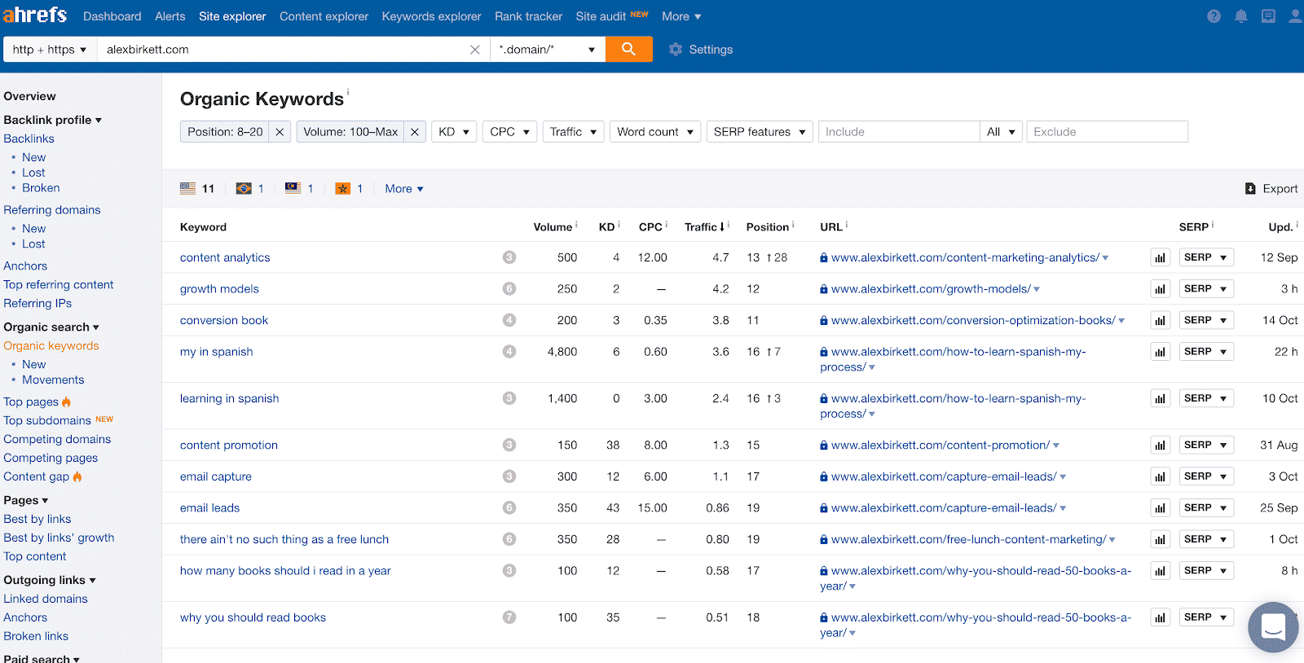Image resolution: width=1304 pixels, height=663 pixels.
Task: Remove the Position: 8–20 filter
Action: [280, 132]
